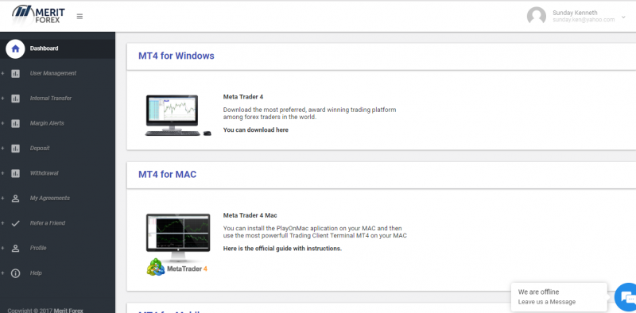This screenshot has height=313, width=636.
Task: Open the blue chat bubble icon
Action: click(626, 297)
